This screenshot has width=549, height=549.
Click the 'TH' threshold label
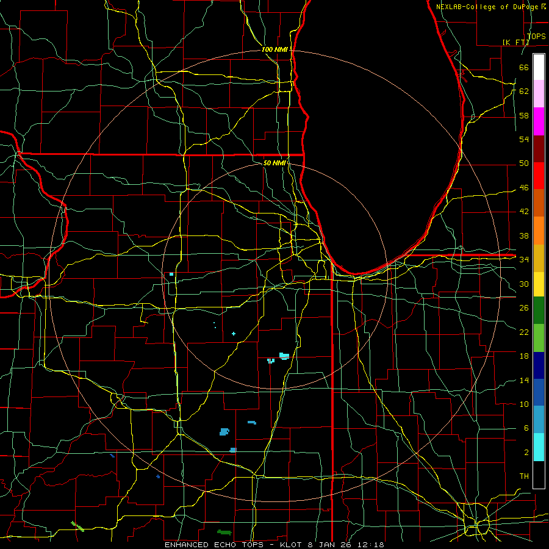524,476
